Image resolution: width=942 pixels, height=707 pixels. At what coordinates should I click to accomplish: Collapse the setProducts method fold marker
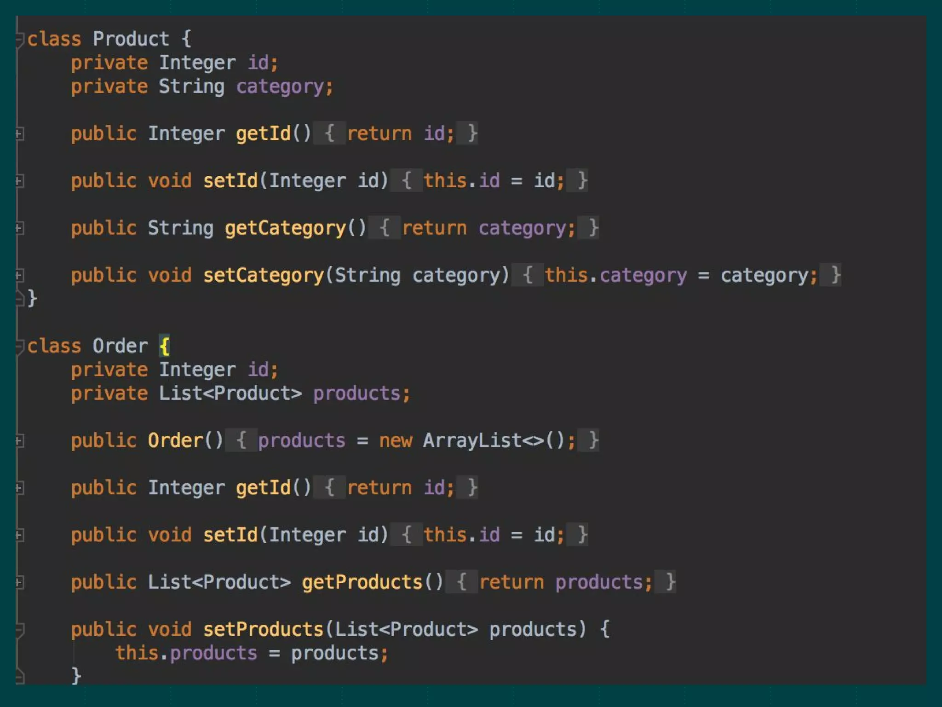[19, 630]
